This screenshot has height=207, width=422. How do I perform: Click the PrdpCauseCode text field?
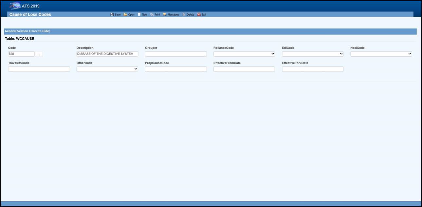(175, 69)
